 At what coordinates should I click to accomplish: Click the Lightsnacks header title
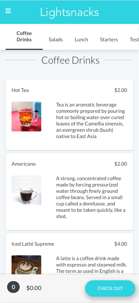69,12
